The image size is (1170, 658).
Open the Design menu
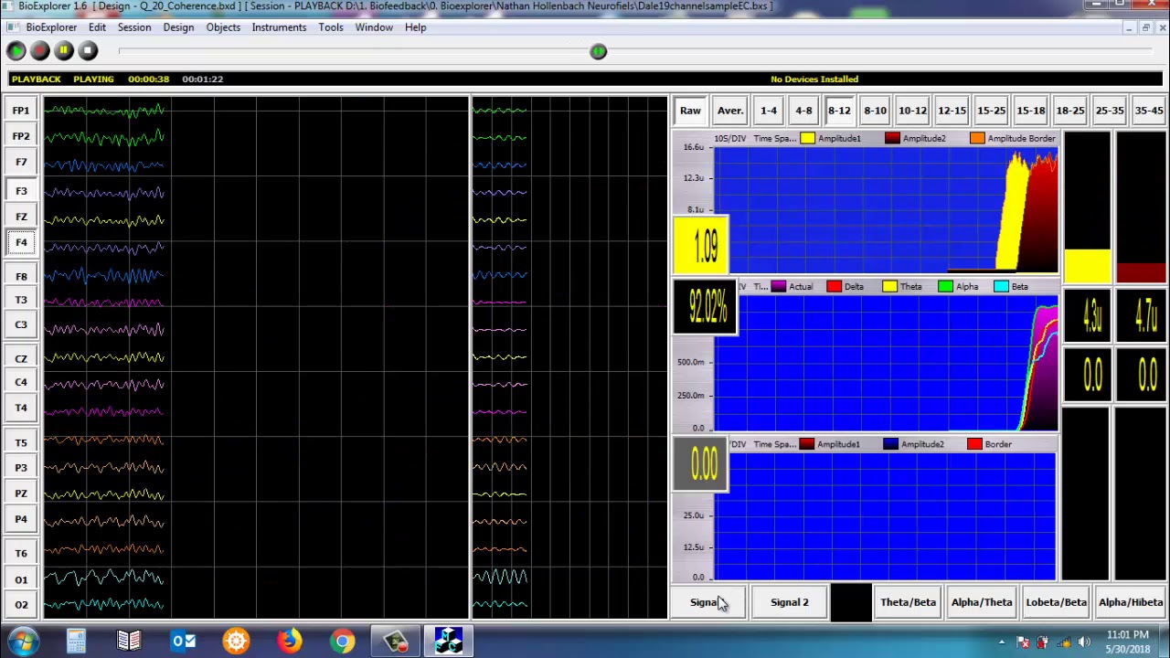[x=178, y=27]
